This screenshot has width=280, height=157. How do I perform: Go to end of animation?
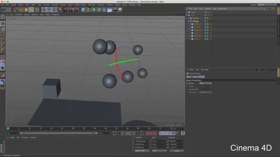142,133
